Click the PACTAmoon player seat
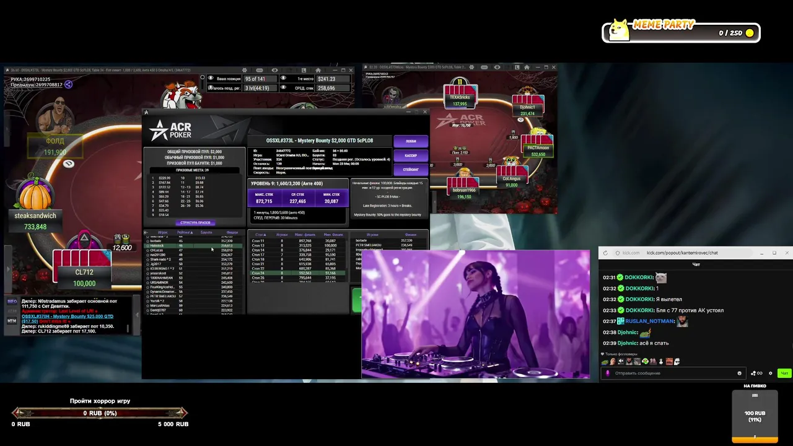The width and height of the screenshot is (793, 446). coord(538,148)
